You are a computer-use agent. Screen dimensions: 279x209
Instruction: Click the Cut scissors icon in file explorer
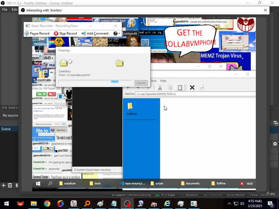160,87
